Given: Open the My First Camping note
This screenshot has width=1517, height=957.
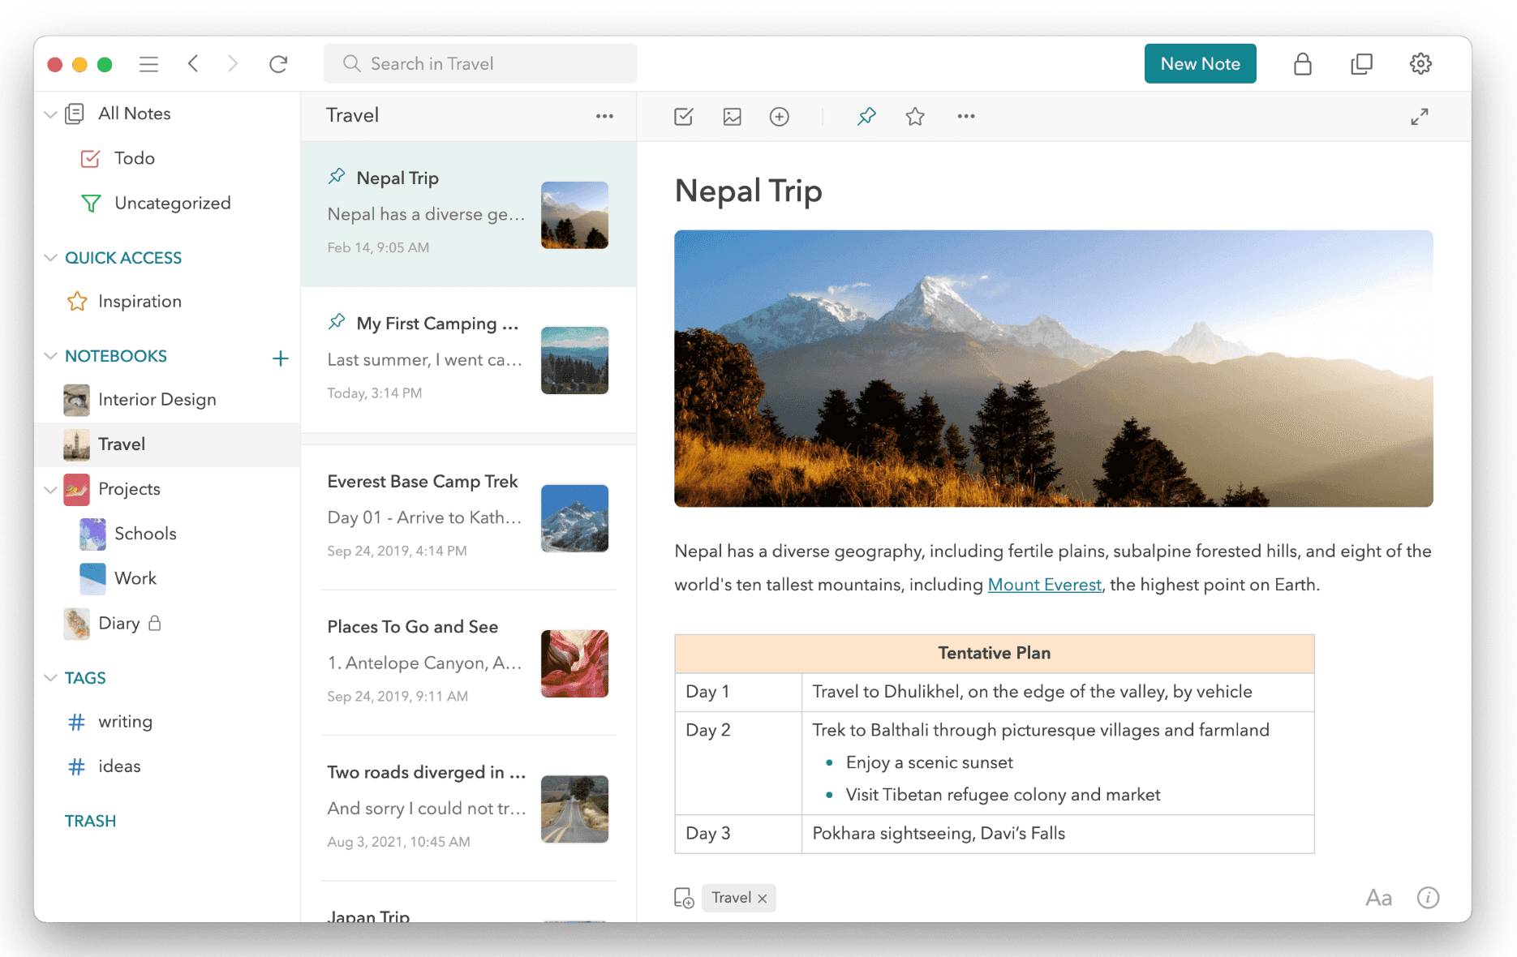Looking at the screenshot, I should point(468,359).
